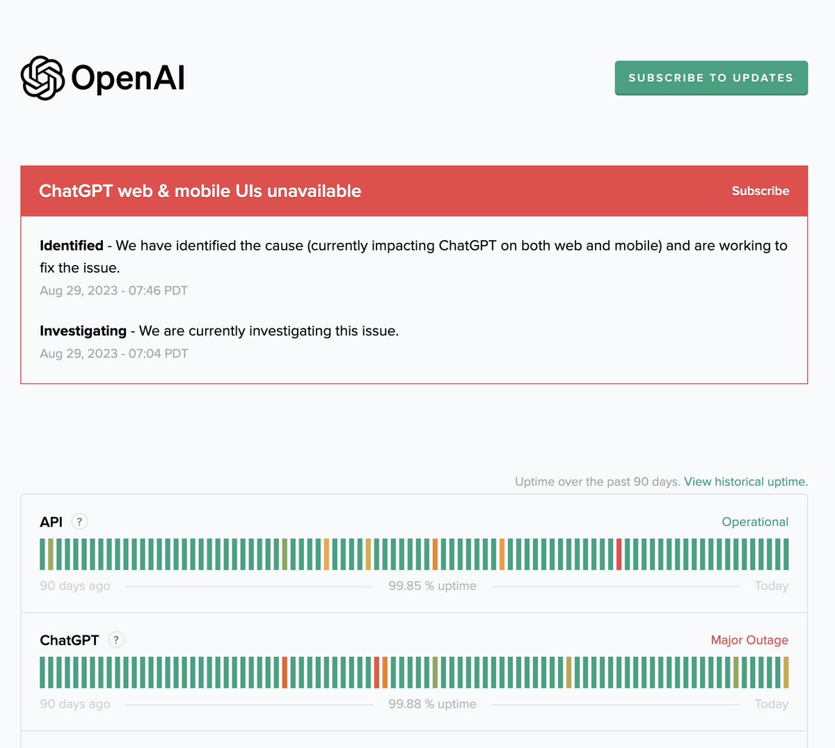Click the API component name
Viewport: 835px width, 748px height.
click(x=51, y=522)
